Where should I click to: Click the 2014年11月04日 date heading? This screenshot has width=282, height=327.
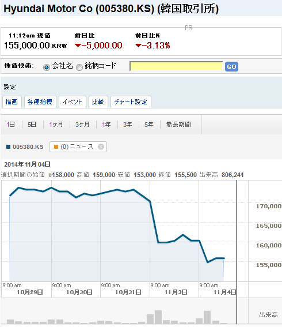coord(27,164)
